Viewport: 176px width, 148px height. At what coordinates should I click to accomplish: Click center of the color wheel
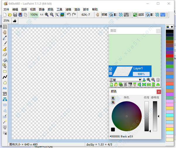click(127, 116)
